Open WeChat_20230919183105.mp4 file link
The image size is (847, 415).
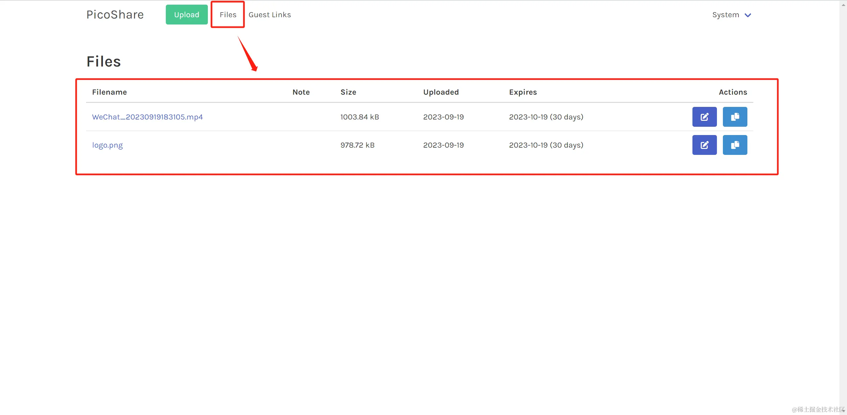tap(147, 117)
